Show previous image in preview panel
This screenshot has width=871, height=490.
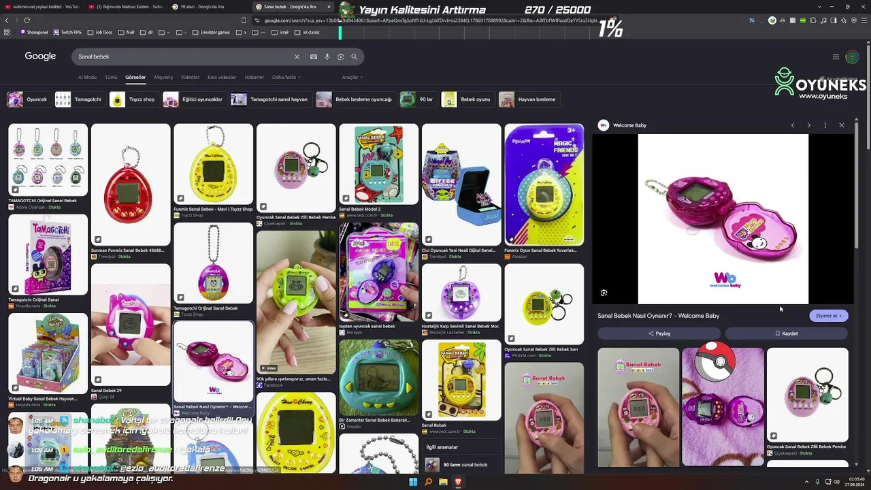[792, 125]
